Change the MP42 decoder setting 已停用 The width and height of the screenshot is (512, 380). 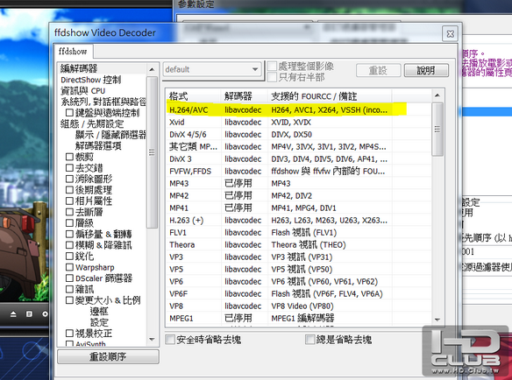[238, 196]
